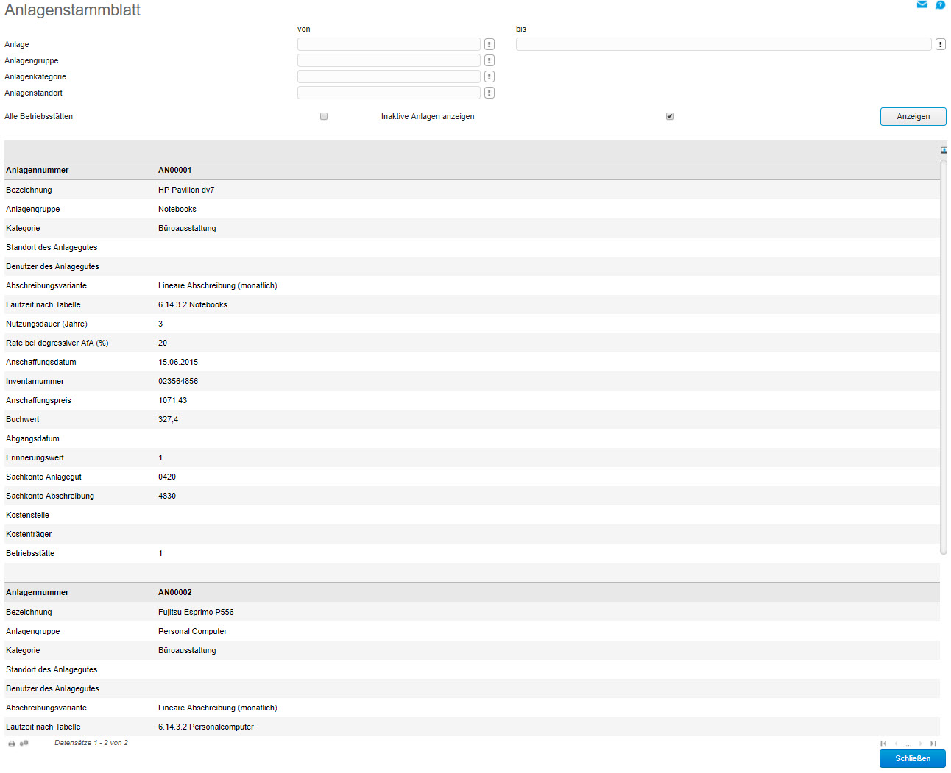Focus the Anlage von input field
951x773 pixels.
pyautogui.click(x=389, y=44)
